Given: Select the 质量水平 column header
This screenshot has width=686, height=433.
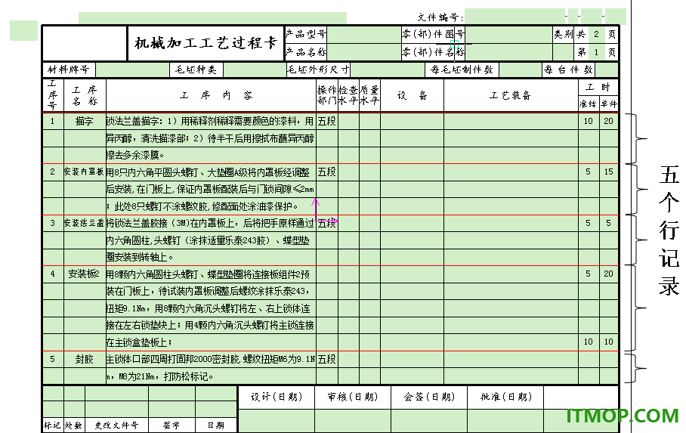Looking at the screenshot, I should tap(369, 95).
